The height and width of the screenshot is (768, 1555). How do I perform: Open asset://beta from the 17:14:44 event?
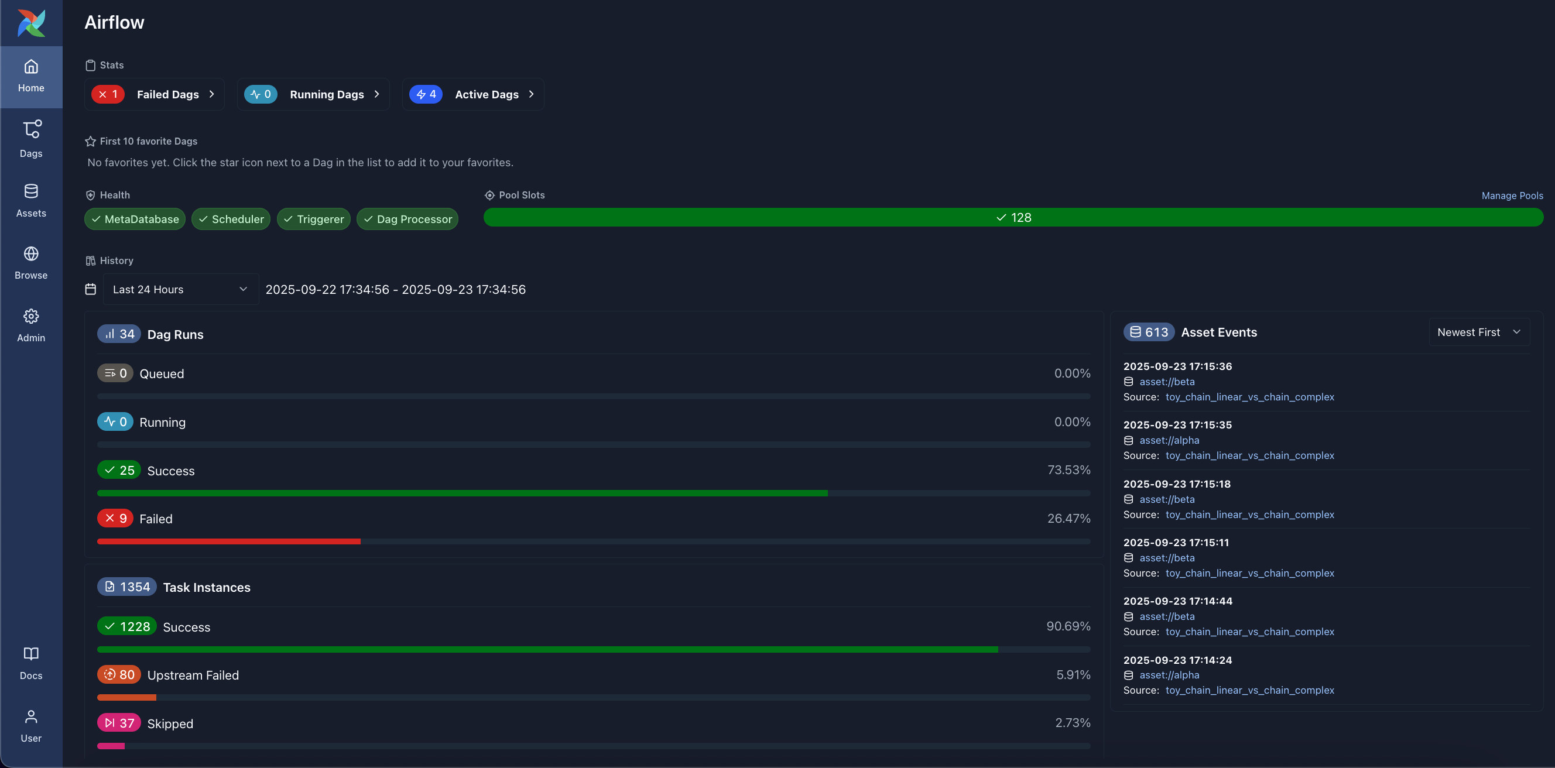(1167, 616)
